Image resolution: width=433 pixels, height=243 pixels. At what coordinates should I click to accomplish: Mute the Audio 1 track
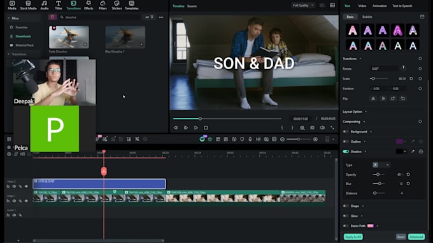pos(14,215)
